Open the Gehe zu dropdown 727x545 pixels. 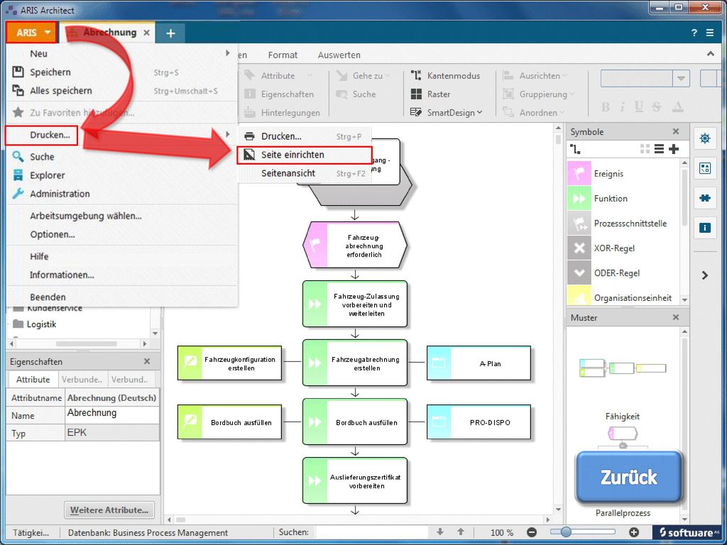click(x=363, y=75)
